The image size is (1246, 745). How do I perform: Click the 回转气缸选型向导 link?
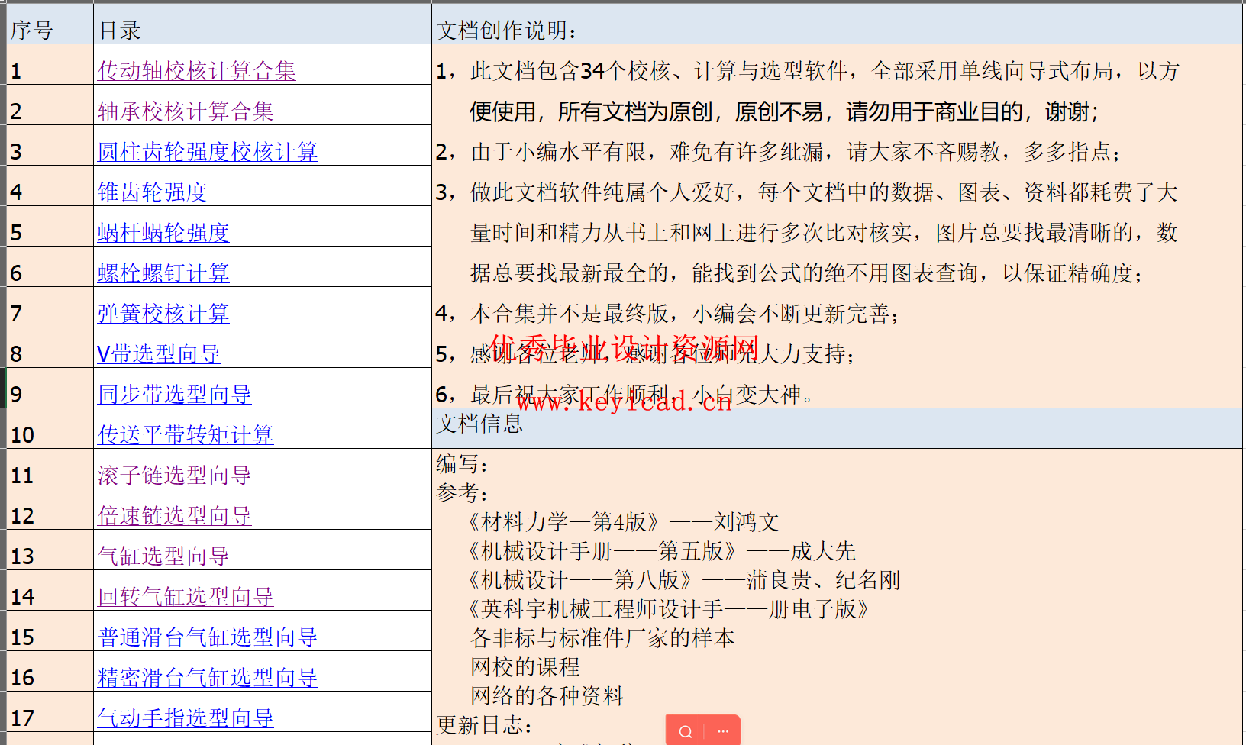click(x=186, y=597)
